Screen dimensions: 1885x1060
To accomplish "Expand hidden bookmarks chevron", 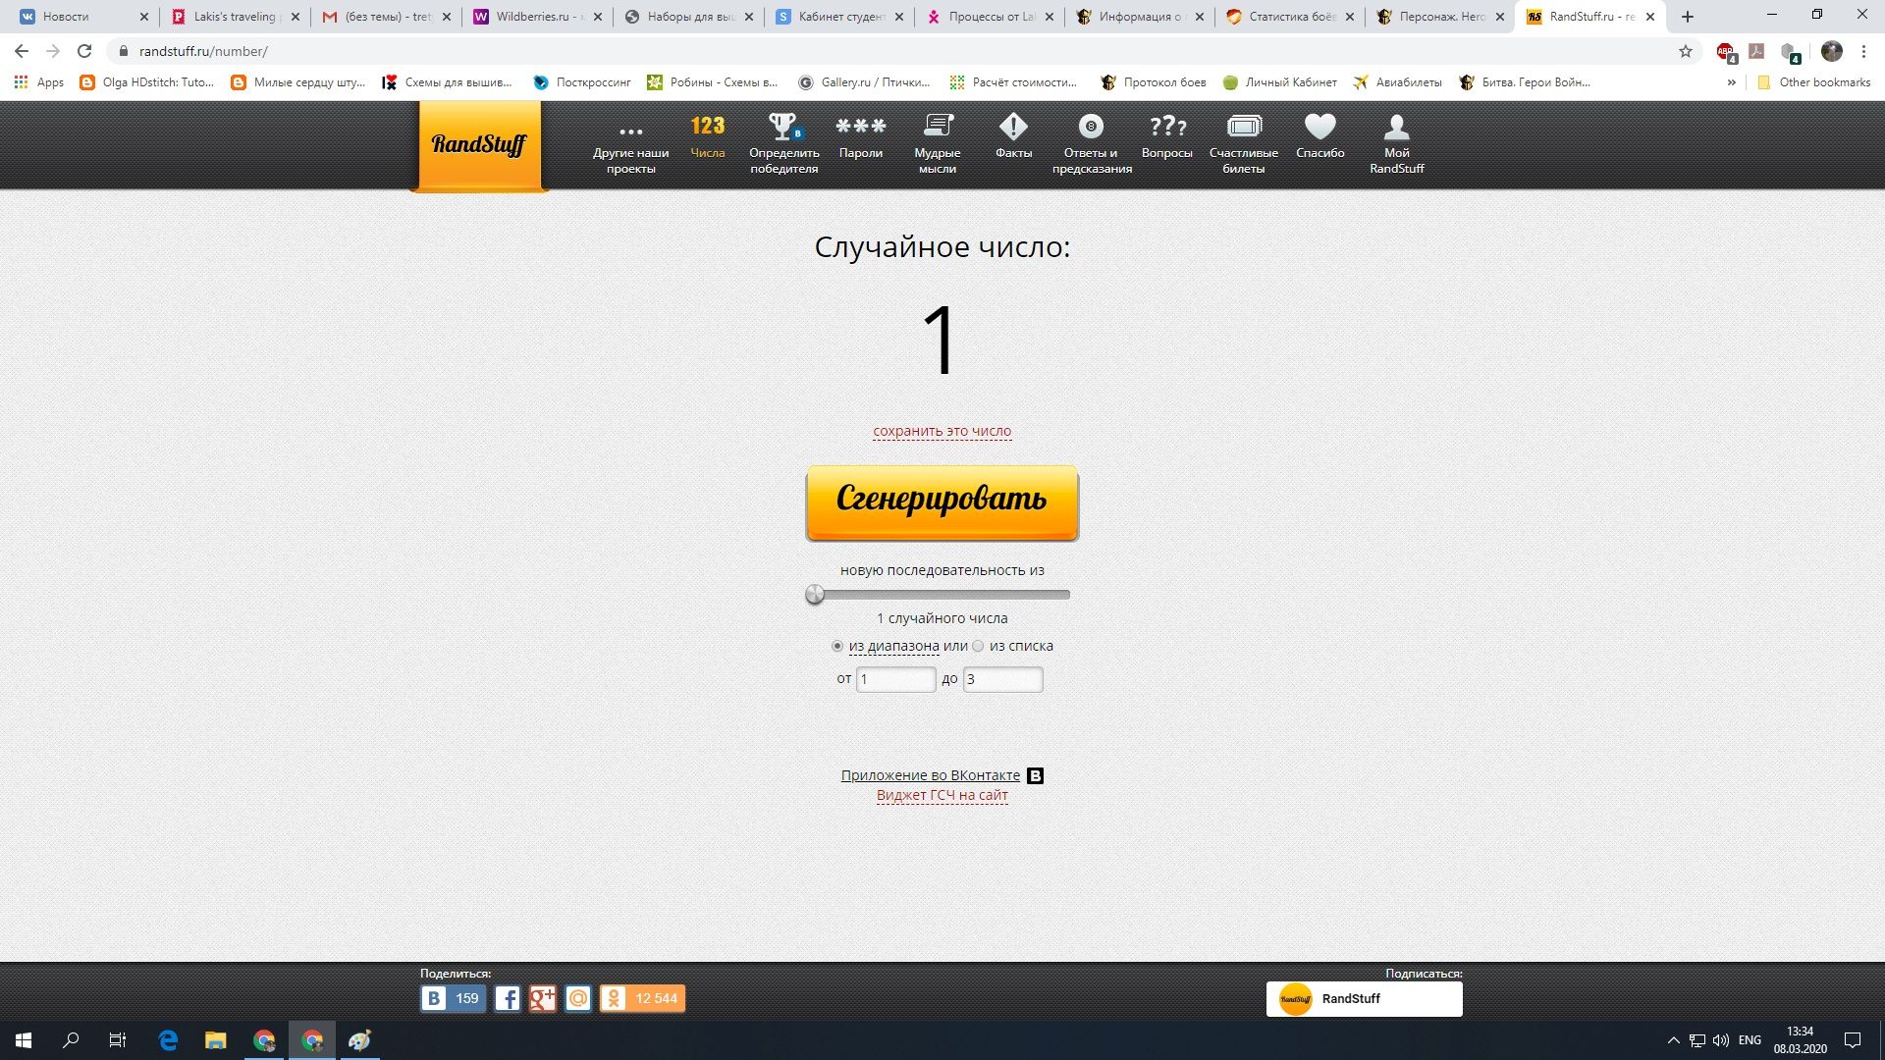I will pyautogui.click(x=1731, y=82).
